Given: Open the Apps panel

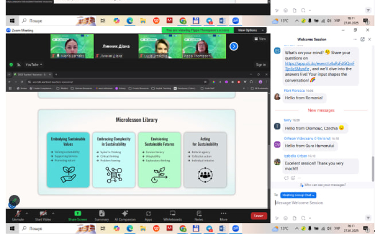Looking at the screenshot, I should pos(148,215).
